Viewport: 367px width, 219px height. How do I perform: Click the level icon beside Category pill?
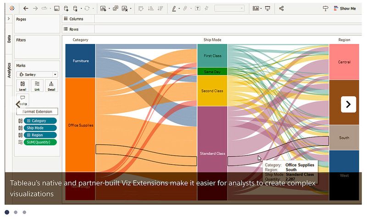click(20, 121)
